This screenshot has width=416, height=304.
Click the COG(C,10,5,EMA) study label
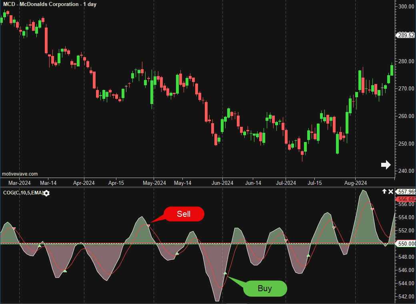[22, 193]
